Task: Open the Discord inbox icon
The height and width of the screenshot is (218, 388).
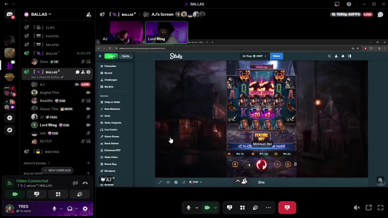Action: click(x=337, y=4)
